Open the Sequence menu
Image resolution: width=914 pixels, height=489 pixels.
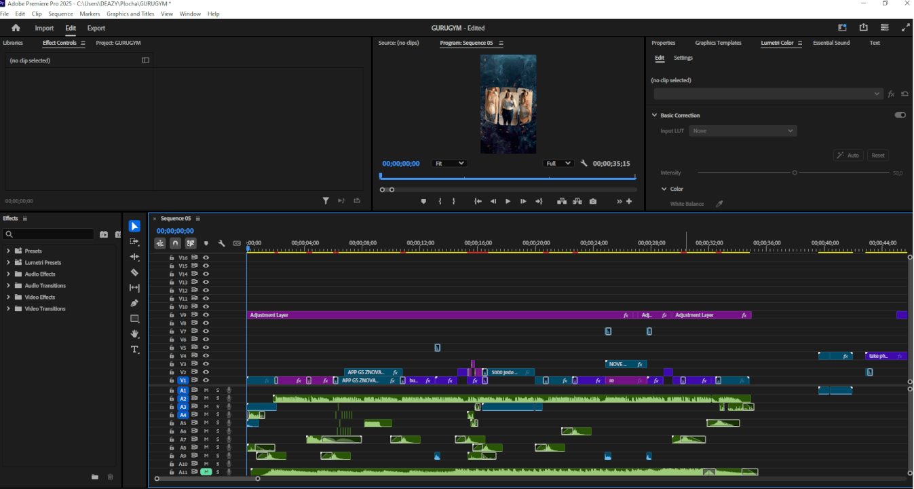click(x=60, y=14)
